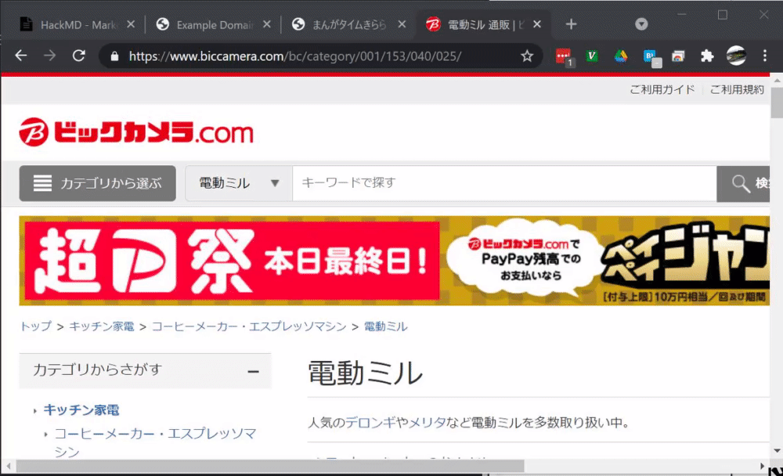
Task: Open the three-dot Chrome menu
Action: pos(764,56)
